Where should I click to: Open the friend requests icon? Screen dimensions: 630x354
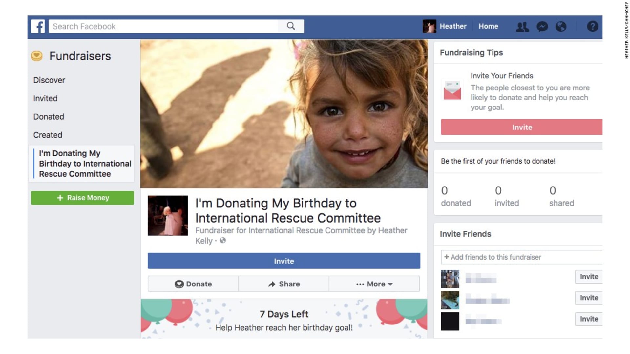click(x=522, y=27)
